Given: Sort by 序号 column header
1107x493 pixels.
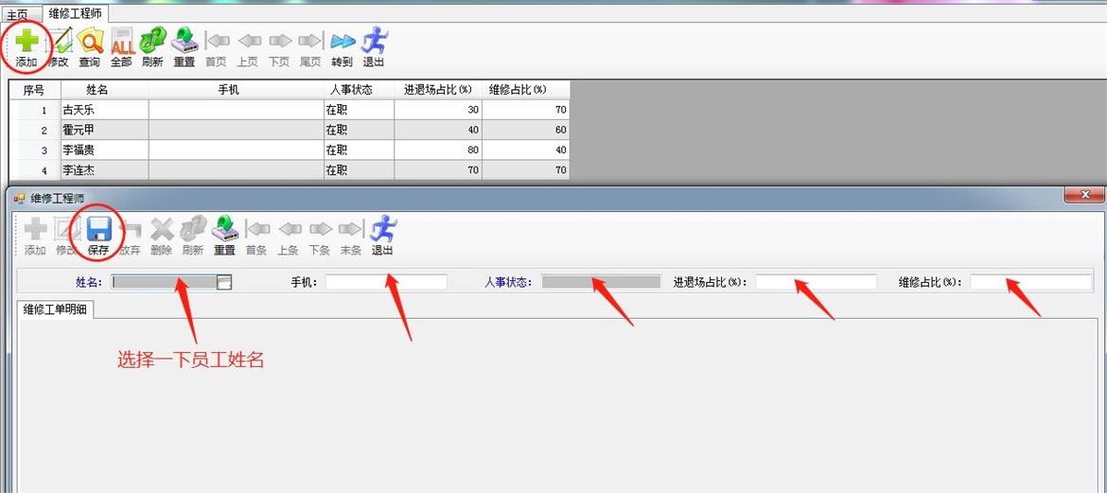Looking at the screenshot, I should click(35, 90).
